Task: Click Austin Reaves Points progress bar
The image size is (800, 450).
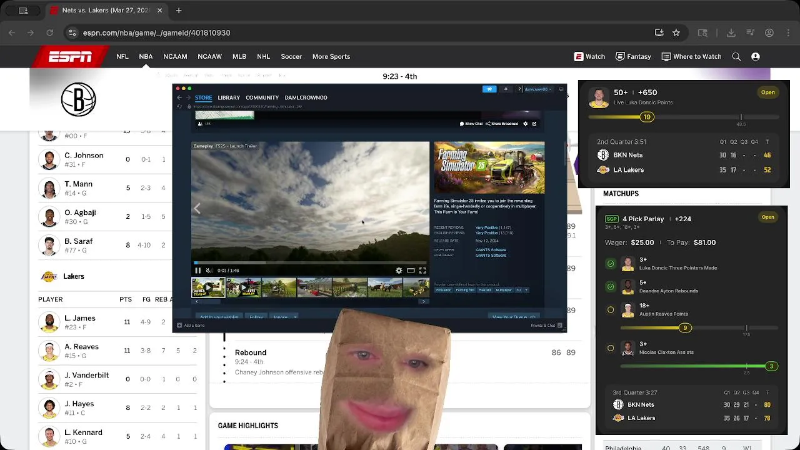Action: tap(699, 327)
